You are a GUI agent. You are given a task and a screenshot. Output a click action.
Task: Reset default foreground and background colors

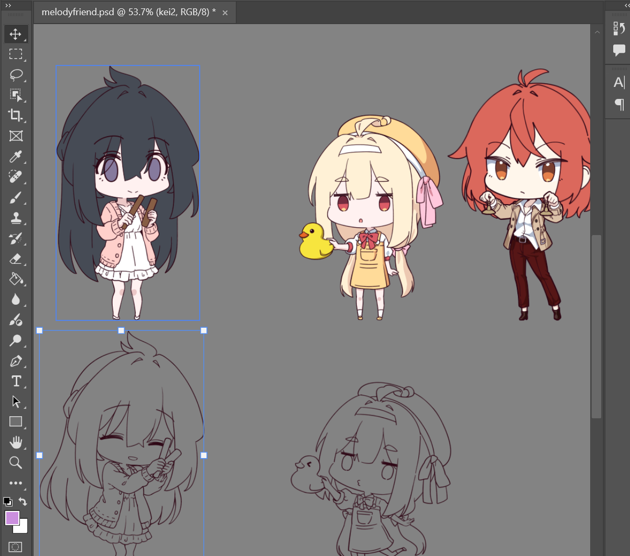point(7,502)
